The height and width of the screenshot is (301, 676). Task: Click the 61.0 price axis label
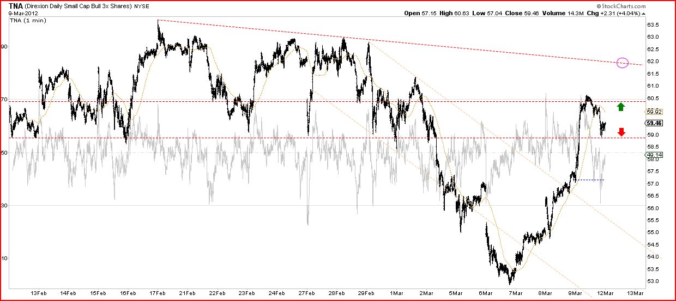point(653,86)
